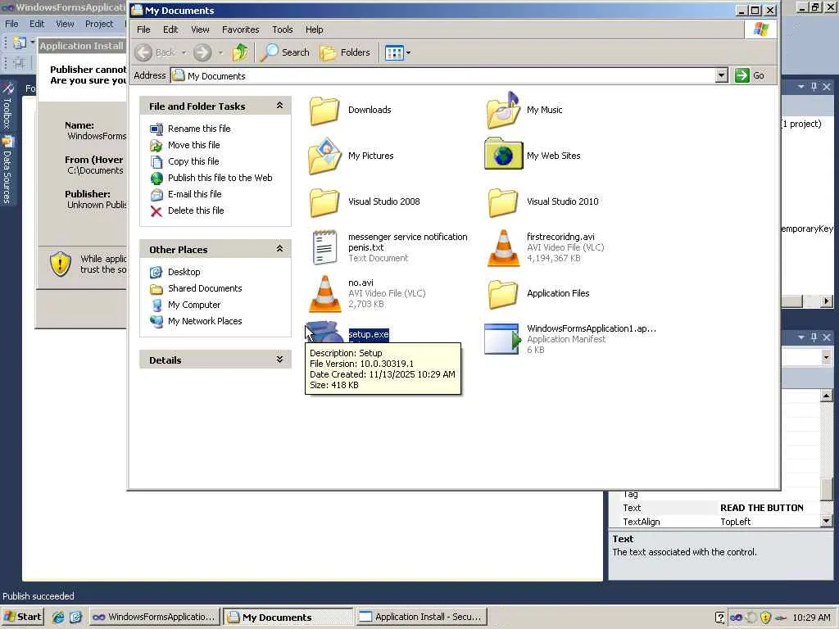Open the Forward history dropdown arrow
This screenshot has height=629, width=839.
[220, 52]
